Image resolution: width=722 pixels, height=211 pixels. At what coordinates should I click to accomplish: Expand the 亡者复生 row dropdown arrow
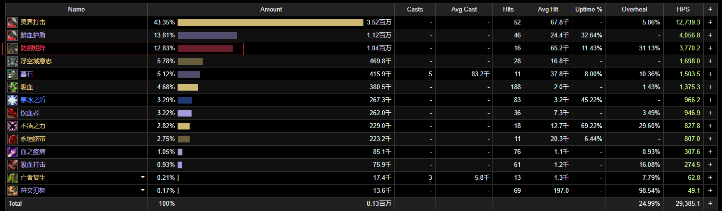[x=142, y=177]
